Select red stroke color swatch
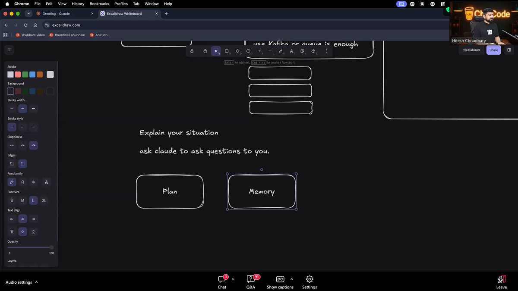518x291 pixels. [18, 75]
